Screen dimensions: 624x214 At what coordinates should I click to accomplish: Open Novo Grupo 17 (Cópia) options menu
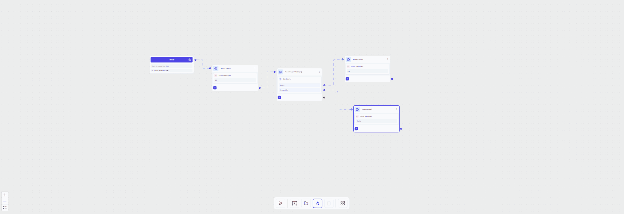click(x=319, y=72)
